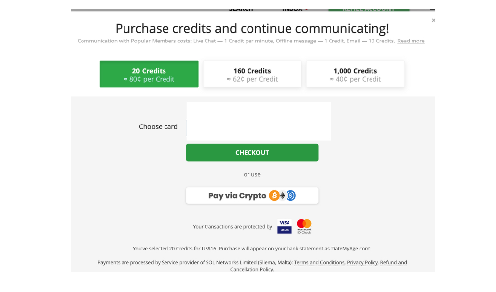View the Privacy Policy
The height and width of the screenshot is (292, 496).
click(x=362, y=263)
